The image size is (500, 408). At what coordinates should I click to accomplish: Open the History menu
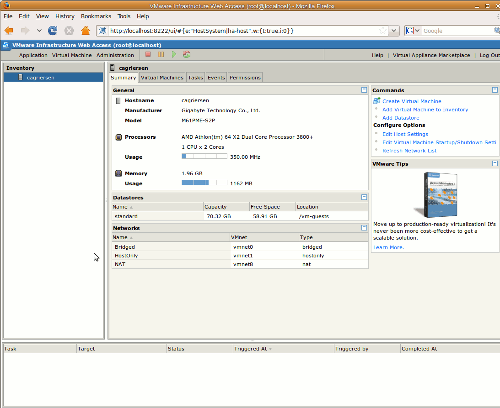[x=65, y=16]
